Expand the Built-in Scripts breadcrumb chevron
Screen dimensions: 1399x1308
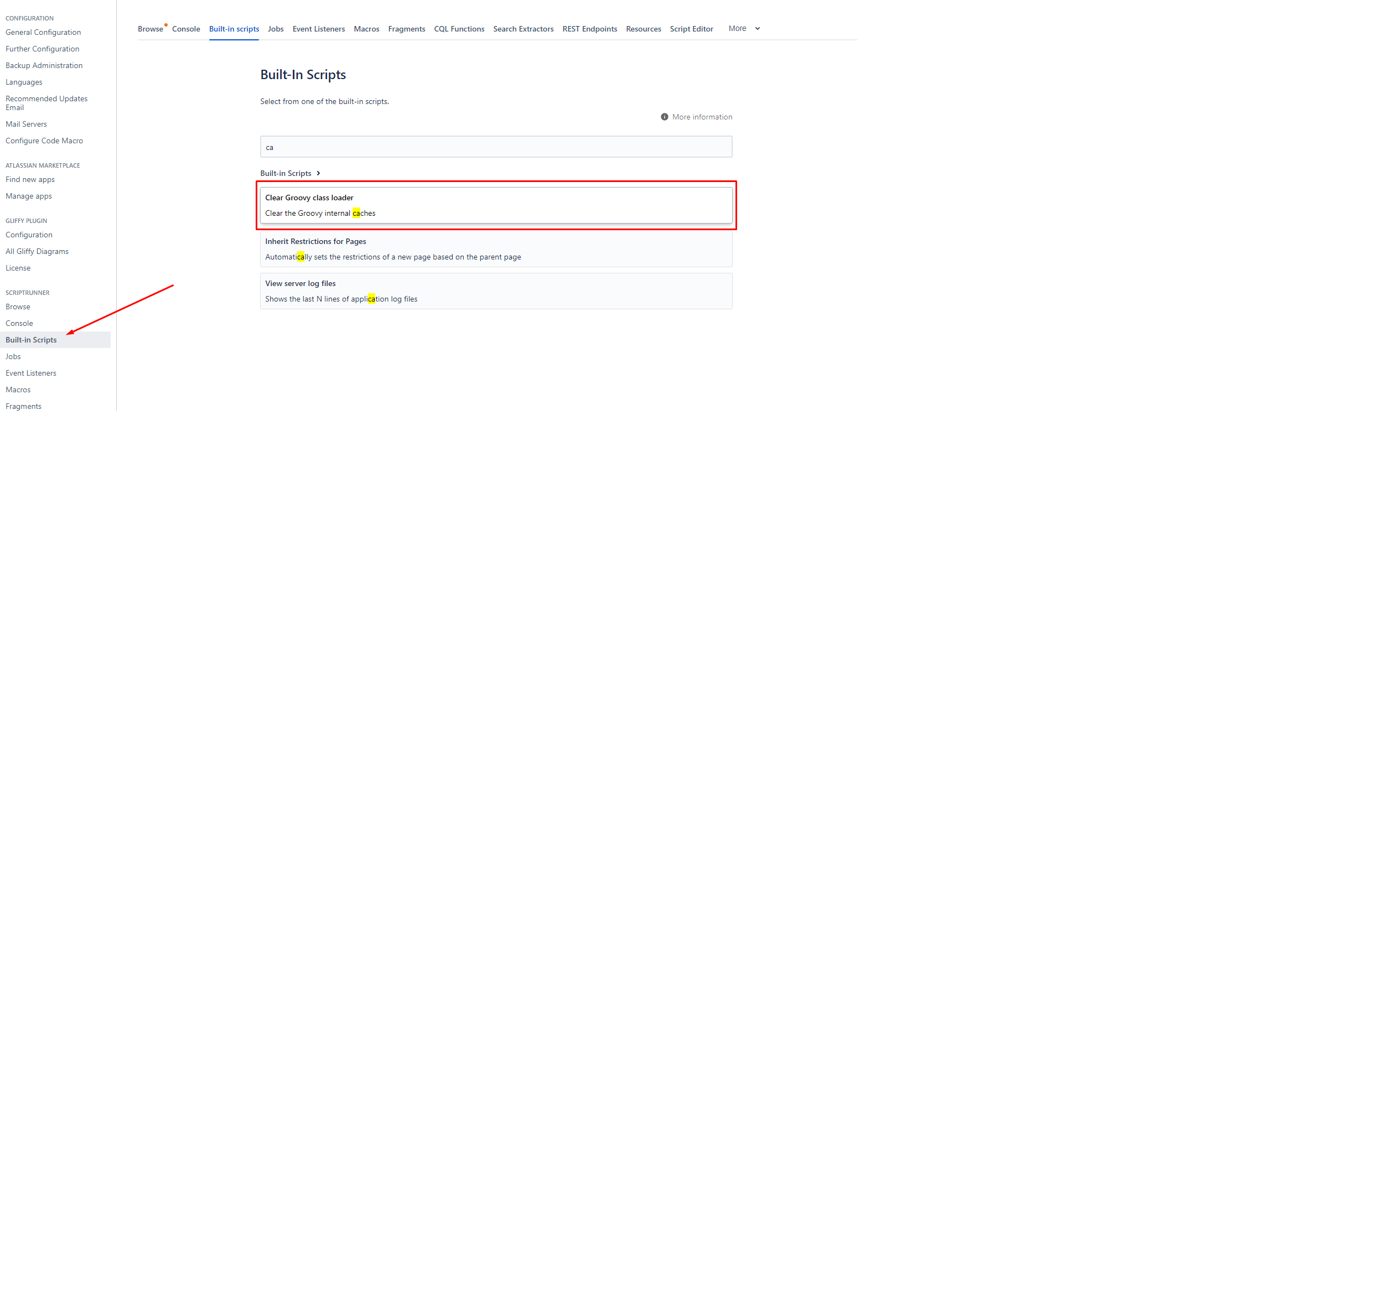[318, 173]
